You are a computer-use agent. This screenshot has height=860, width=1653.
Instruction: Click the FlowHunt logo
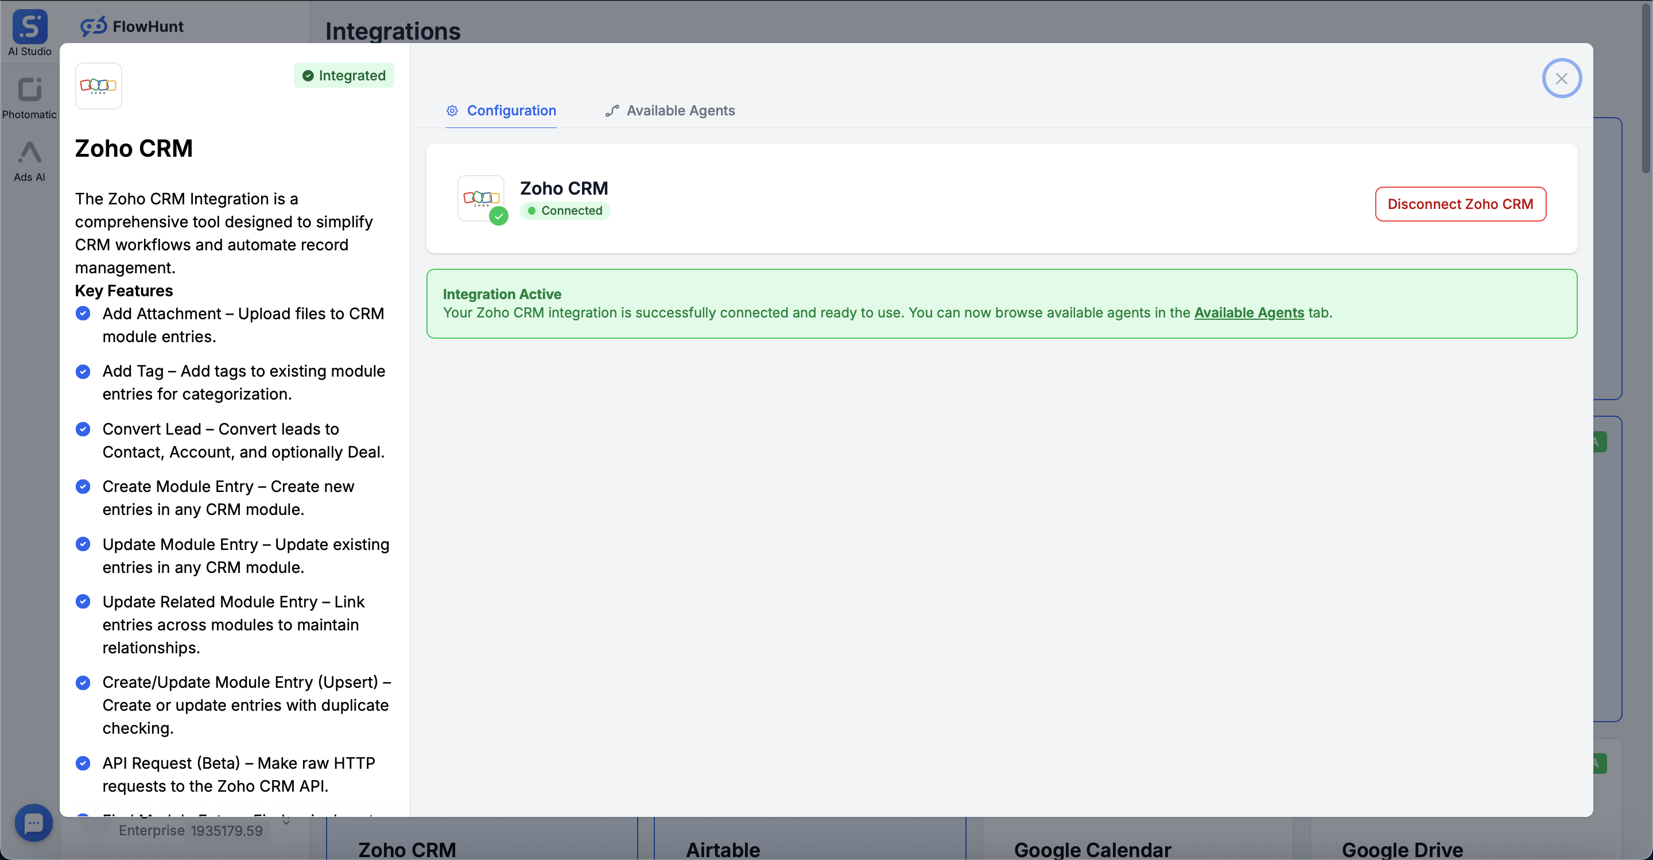tap(132, 26)
